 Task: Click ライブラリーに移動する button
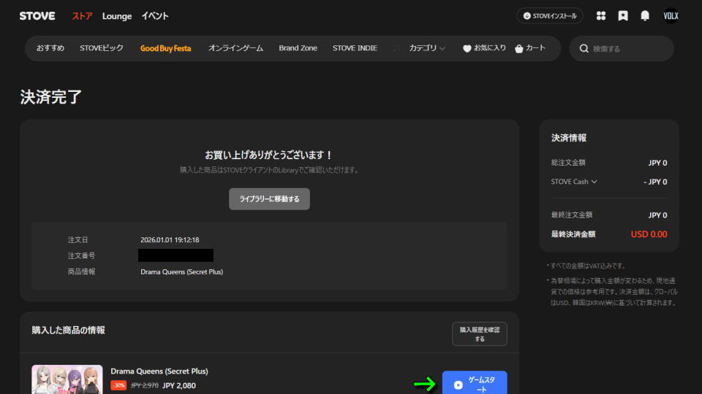click(x=269, y=198)
